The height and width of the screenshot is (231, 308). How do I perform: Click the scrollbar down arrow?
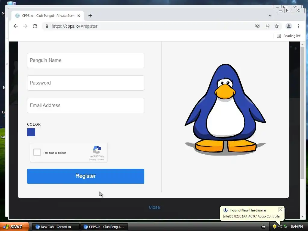click(302, 216)
